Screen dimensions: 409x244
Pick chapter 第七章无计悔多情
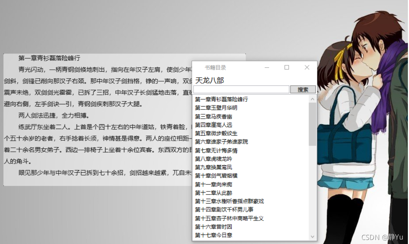click(216, 151)
